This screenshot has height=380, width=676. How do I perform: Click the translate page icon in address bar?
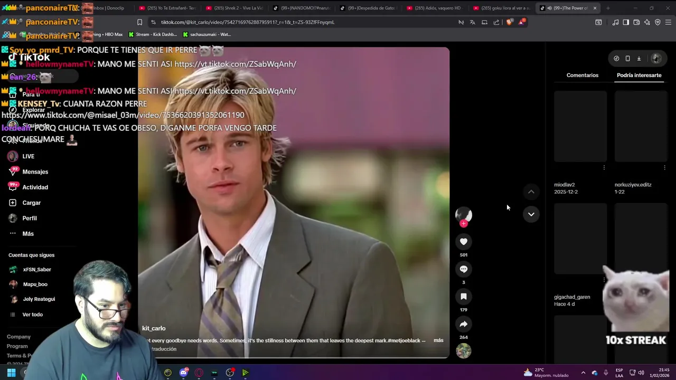click(472, 22)
